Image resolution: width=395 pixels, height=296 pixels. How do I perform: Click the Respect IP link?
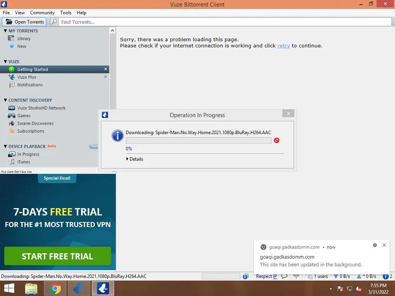[266, 276]
